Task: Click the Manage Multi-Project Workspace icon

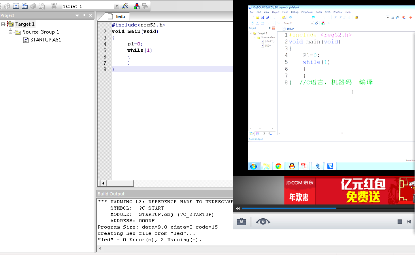Action: pyautogui.click(x=145, y=6)
